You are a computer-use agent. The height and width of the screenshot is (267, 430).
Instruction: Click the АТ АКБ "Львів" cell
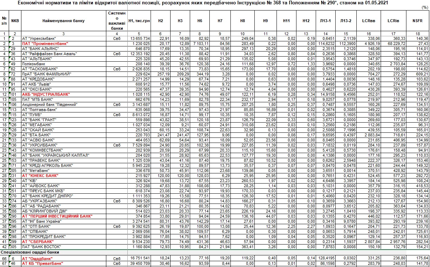(64, 84)
